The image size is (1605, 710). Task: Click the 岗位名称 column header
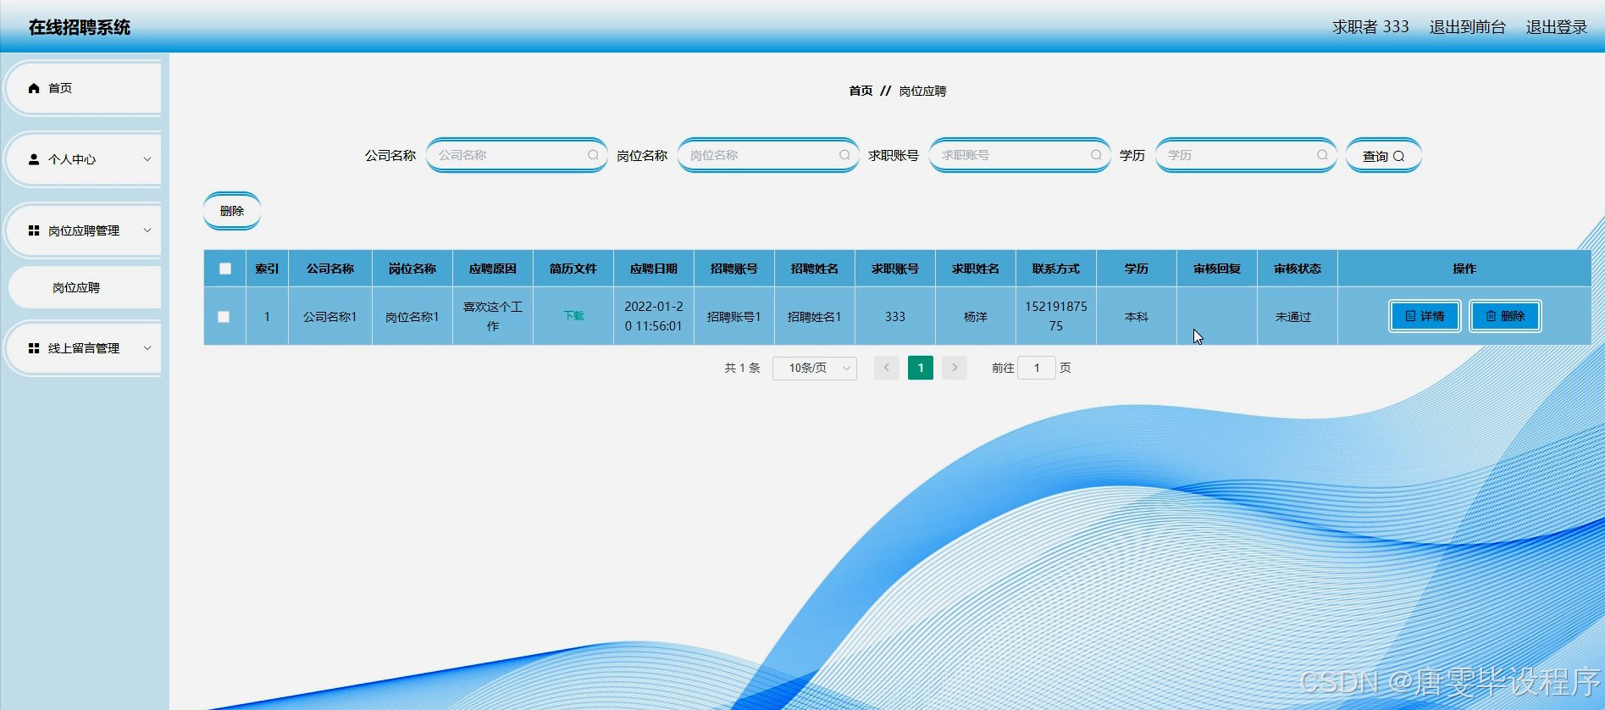click(412, 269)
